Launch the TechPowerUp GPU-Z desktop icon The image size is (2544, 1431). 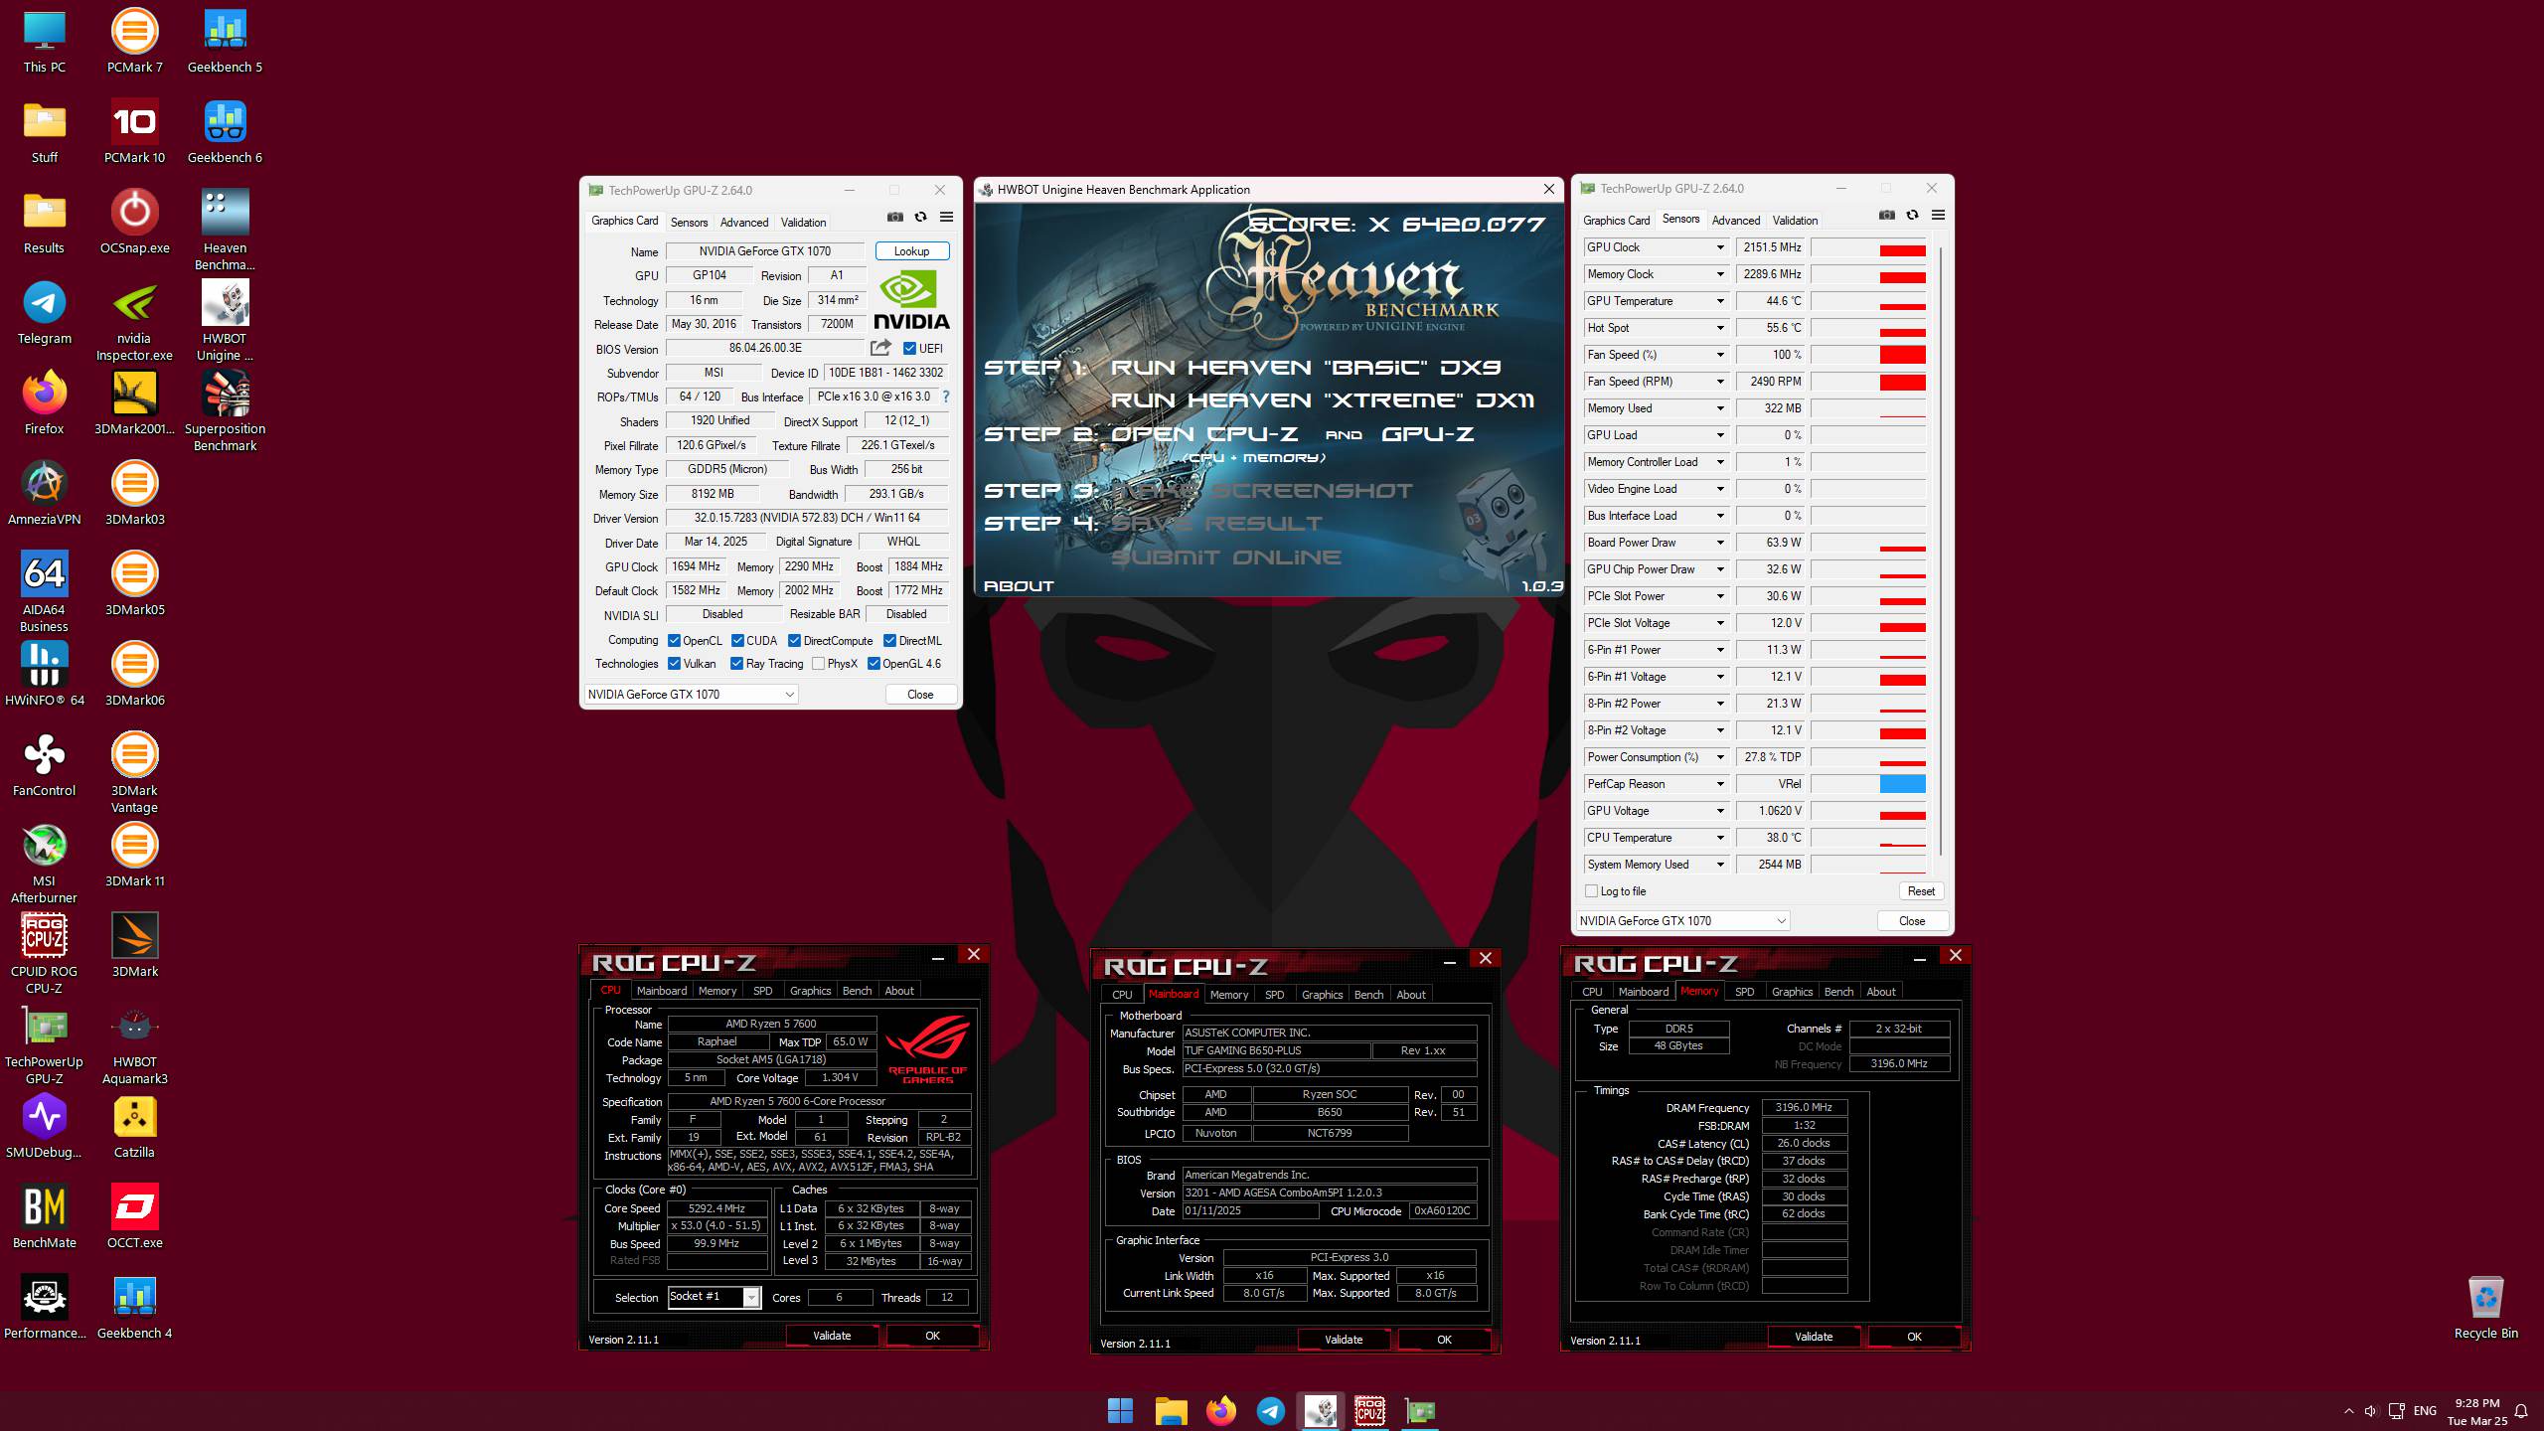(44, 1043)
